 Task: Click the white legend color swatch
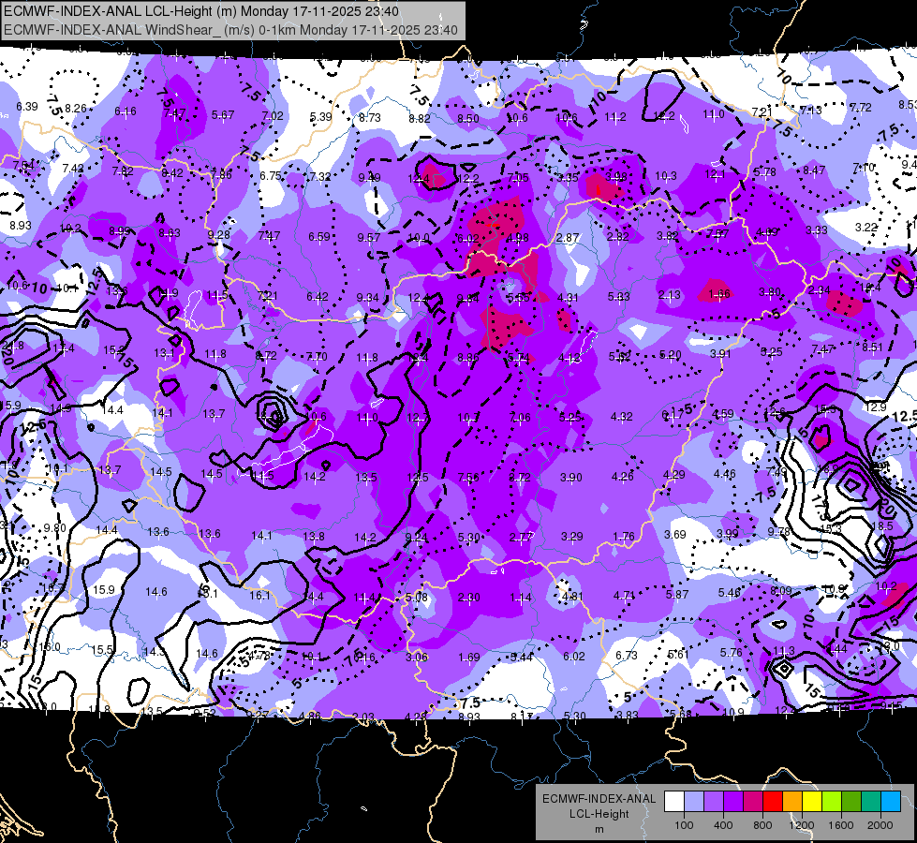674,802
